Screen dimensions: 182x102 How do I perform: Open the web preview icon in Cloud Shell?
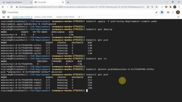168,12
